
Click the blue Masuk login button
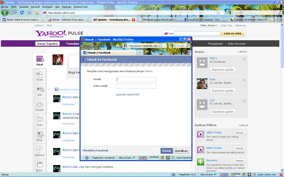click(166, 150)
